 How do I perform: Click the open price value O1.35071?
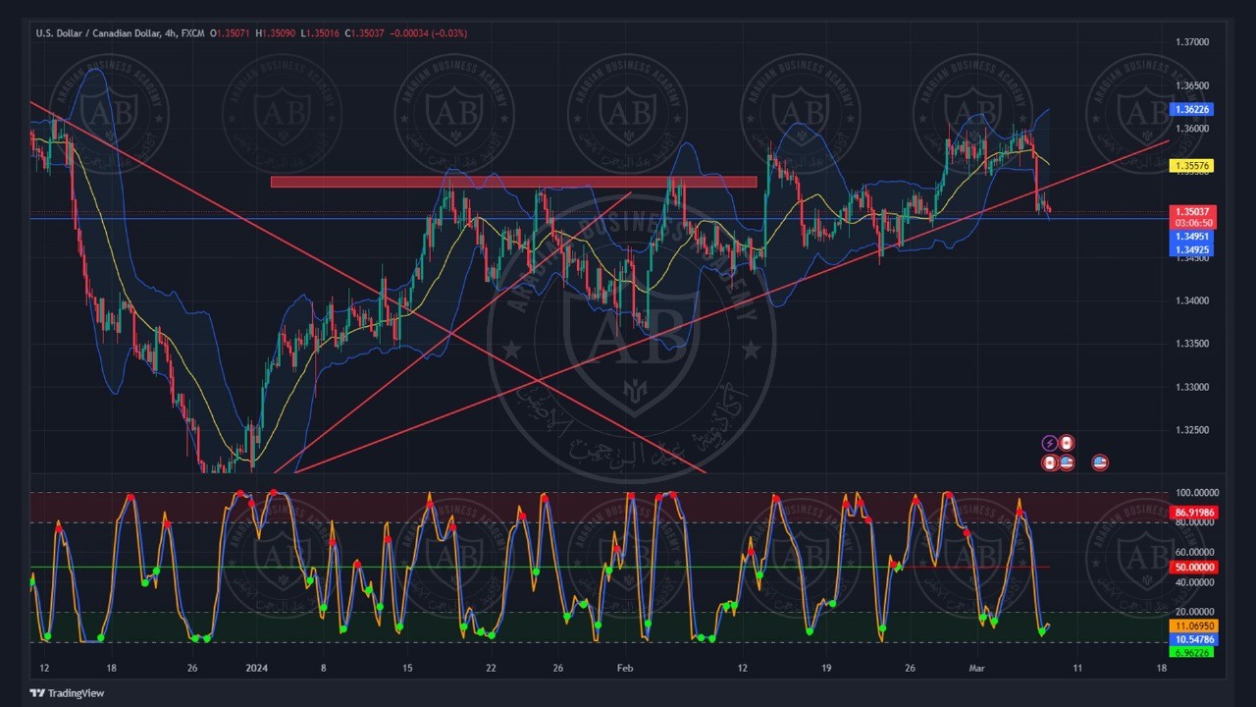(x=232, y=33)
